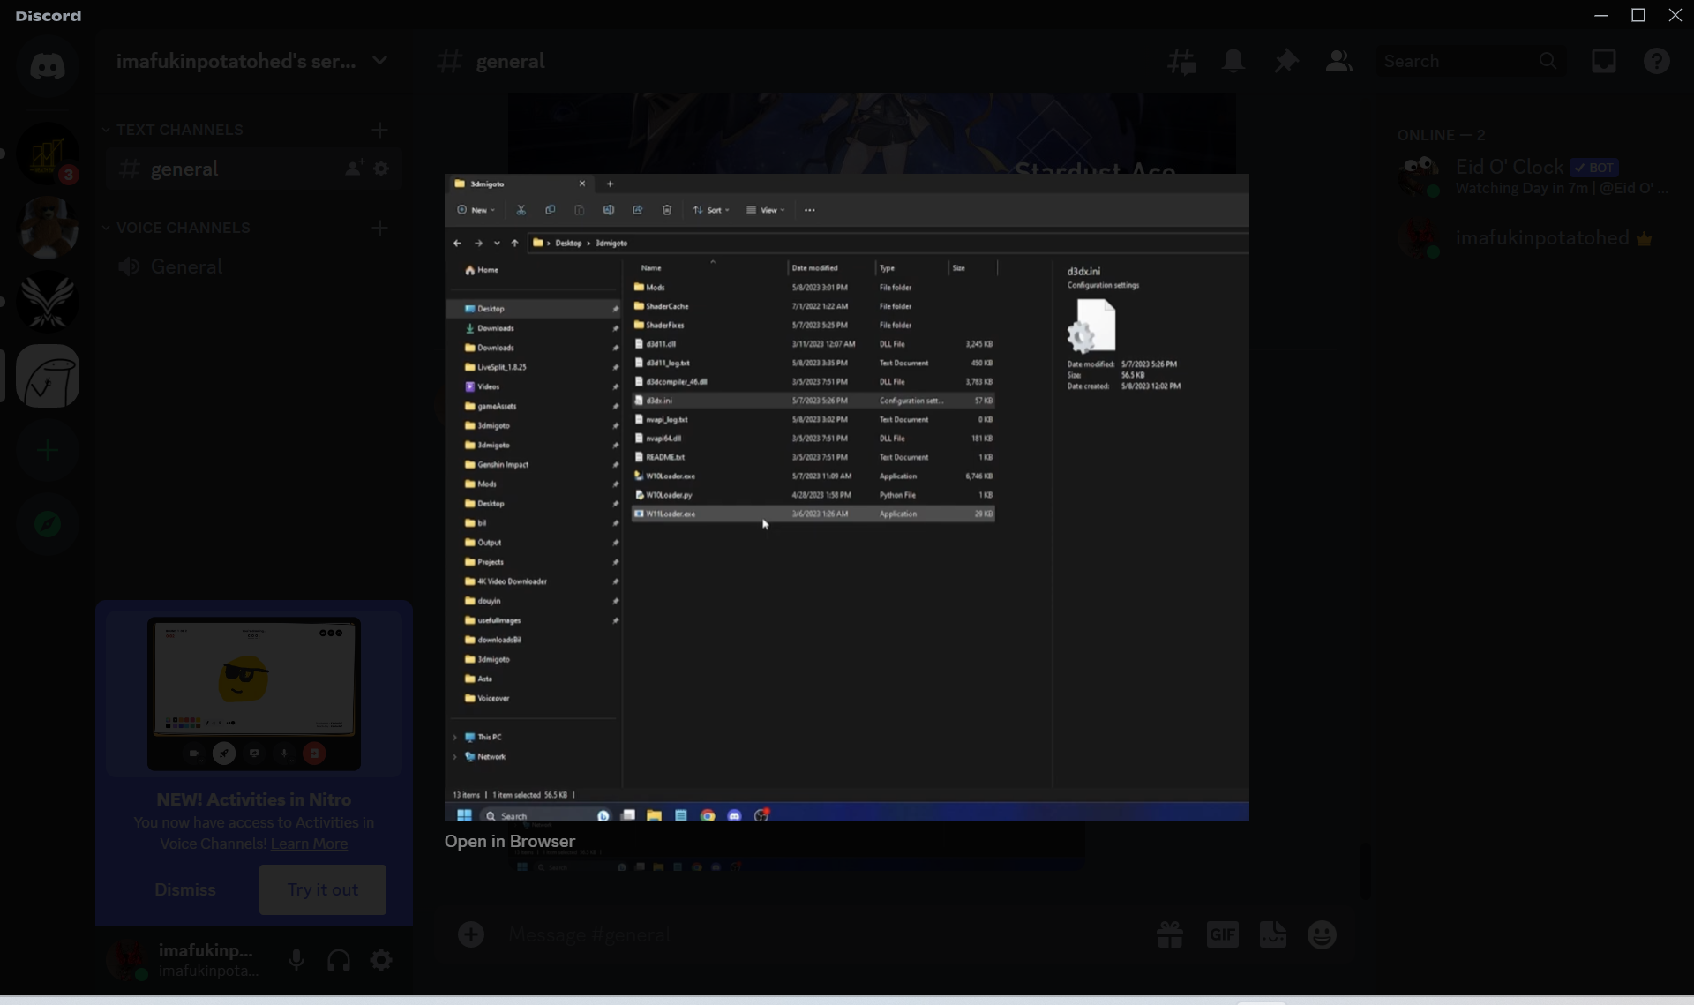The image size is (1694, 1005).
Task: Click the Try it out button
Action: click(323, 889)
